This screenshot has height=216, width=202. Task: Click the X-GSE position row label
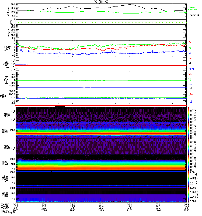(x=5, y=205)
